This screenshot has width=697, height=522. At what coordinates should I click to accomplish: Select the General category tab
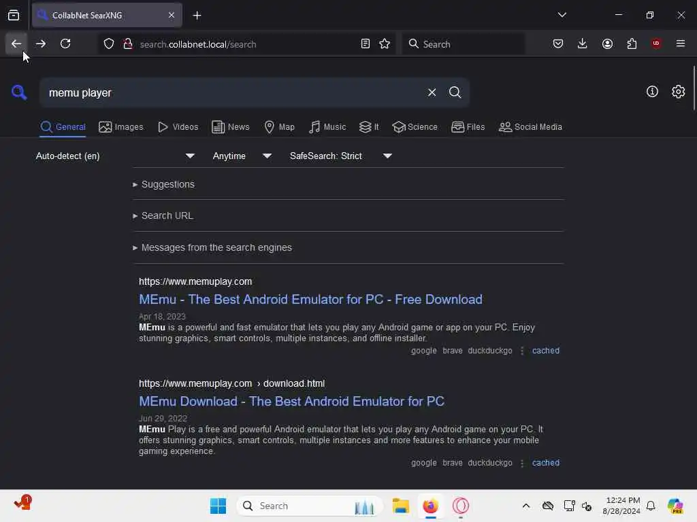[x=63, y=127]
